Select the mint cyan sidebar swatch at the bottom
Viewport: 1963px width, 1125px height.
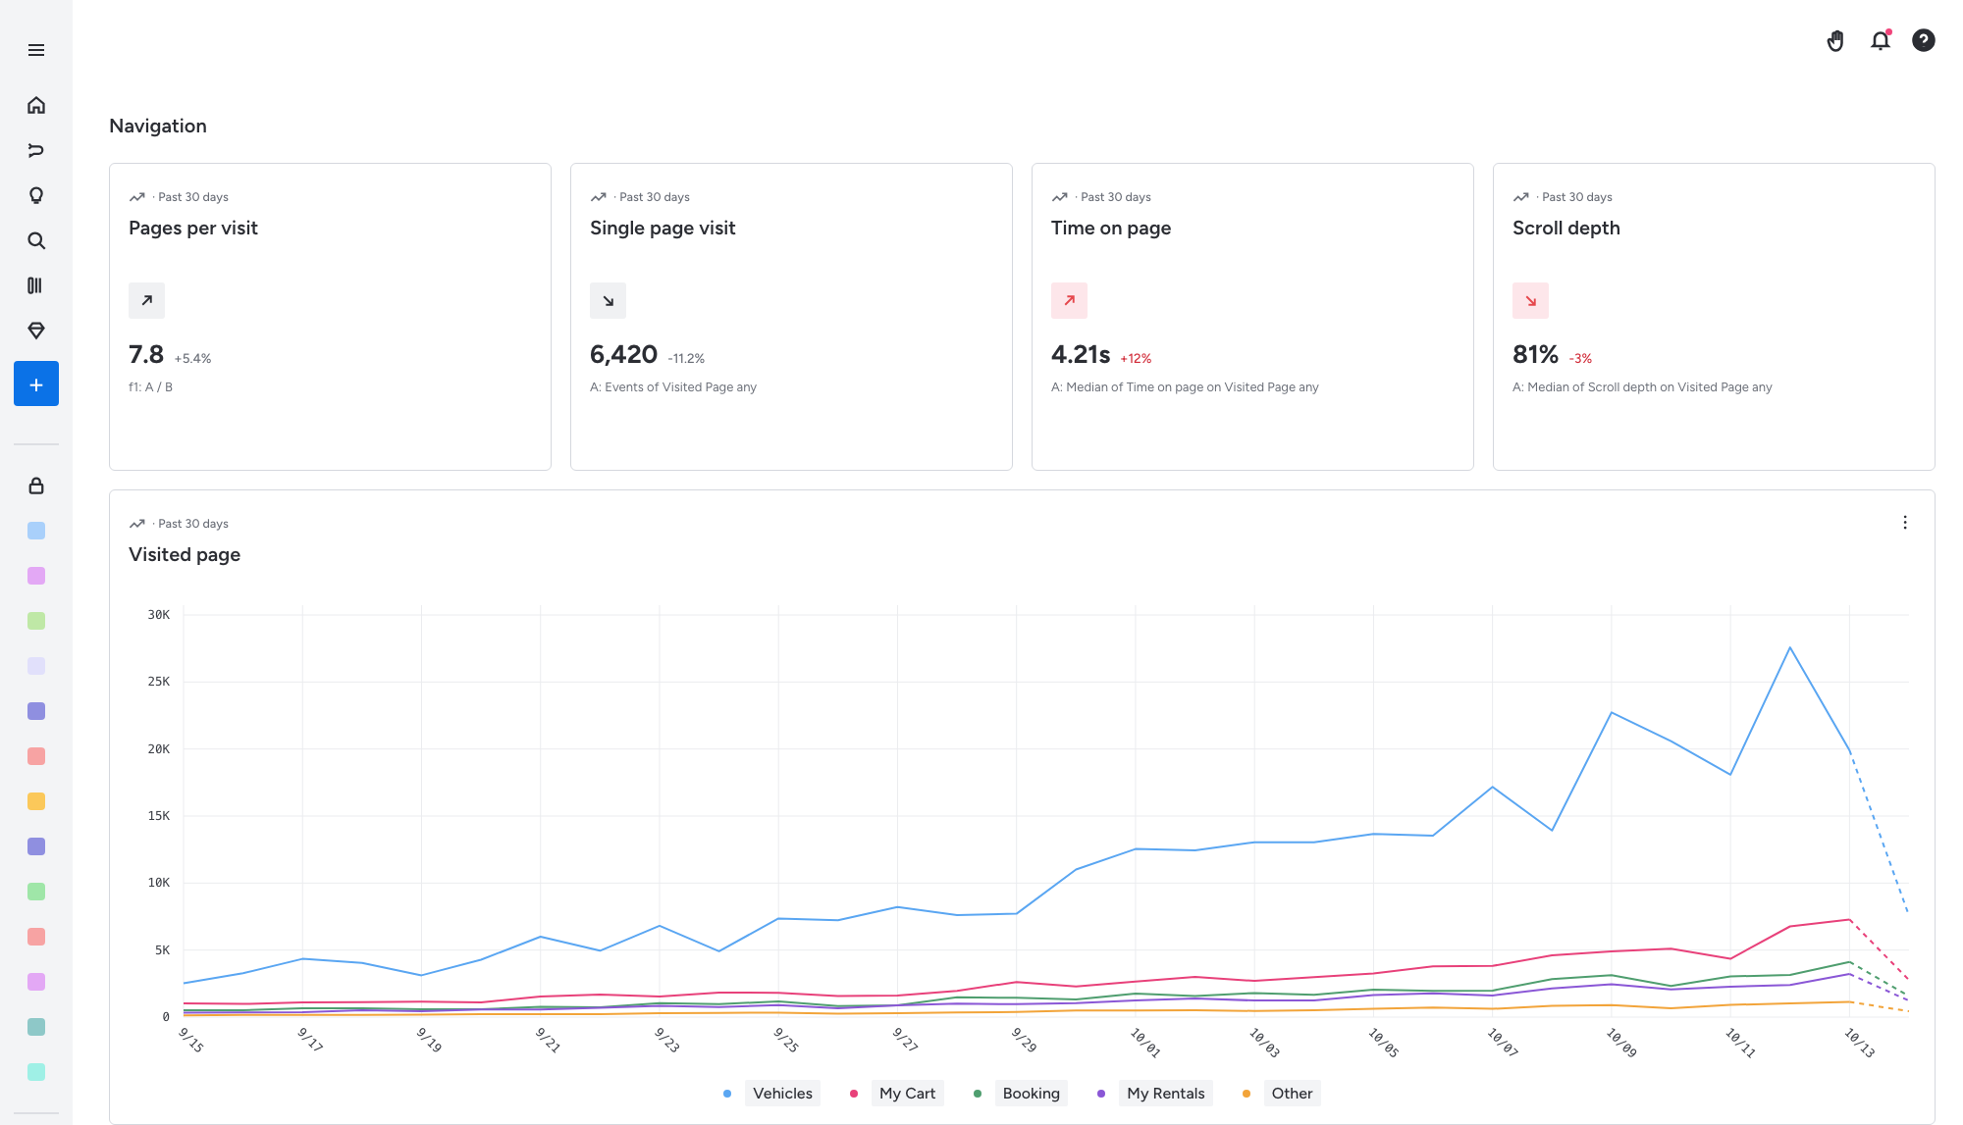(x=36, y=1072)
